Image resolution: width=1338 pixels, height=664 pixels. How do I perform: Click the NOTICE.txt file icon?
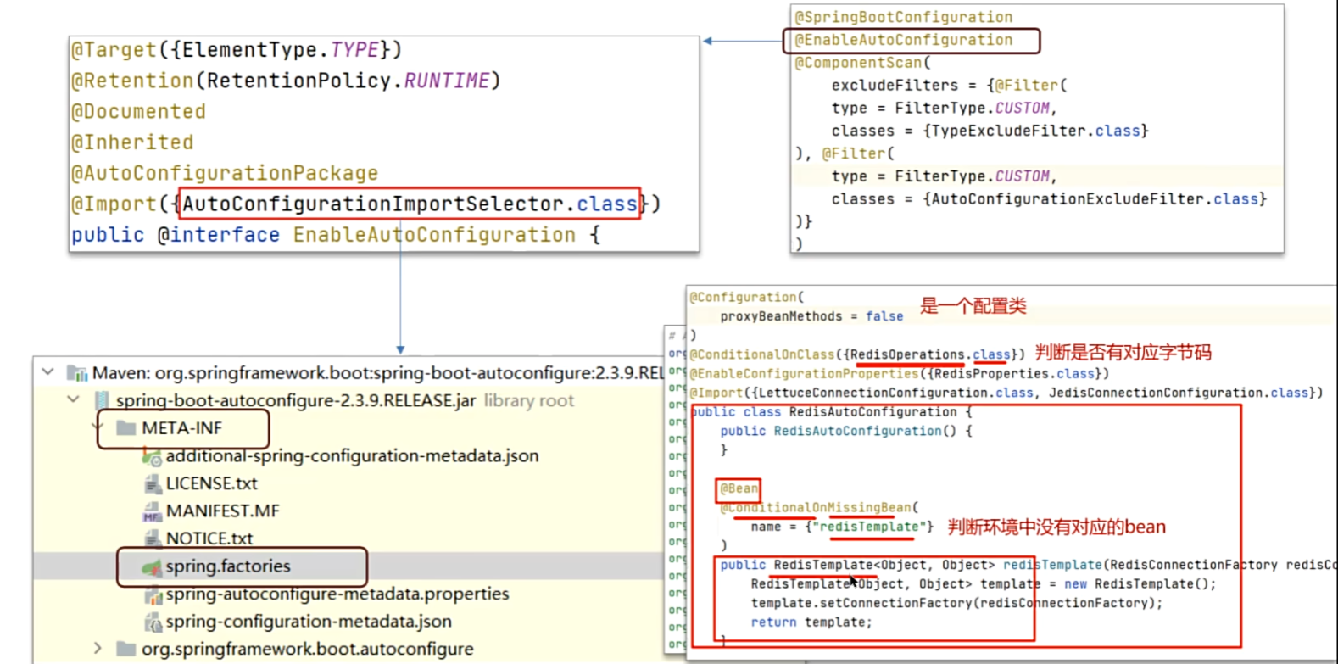[153, 538]
